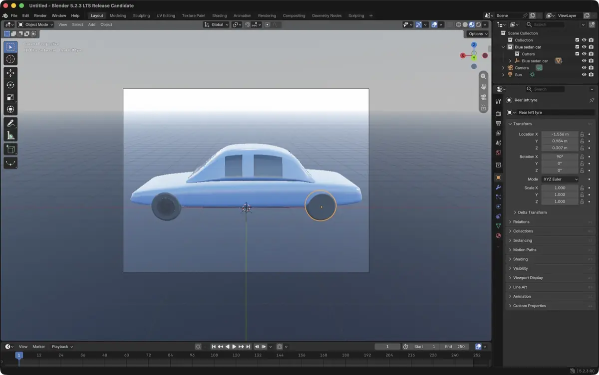Click the viewport zoom magnifier icon
Image resolution: width=599 pixels, height=375 pixels.
tap(483, 76)
